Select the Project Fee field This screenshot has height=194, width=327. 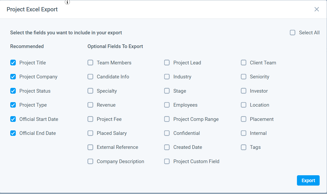click(90, 119)
